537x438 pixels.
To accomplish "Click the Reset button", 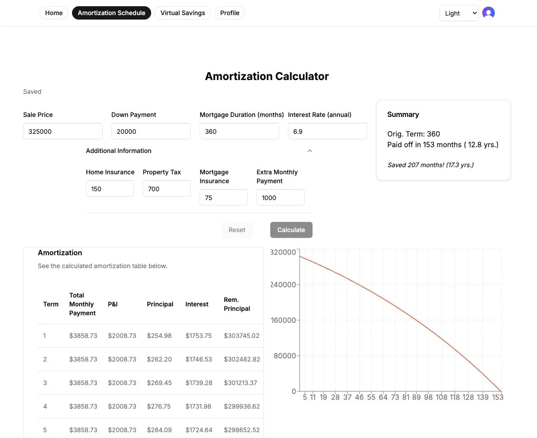I will click(x=237, y=230).
